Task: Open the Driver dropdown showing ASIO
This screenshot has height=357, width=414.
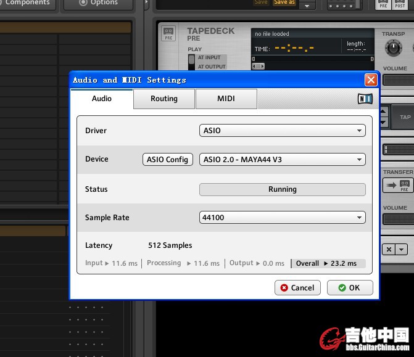Action: 282,130
